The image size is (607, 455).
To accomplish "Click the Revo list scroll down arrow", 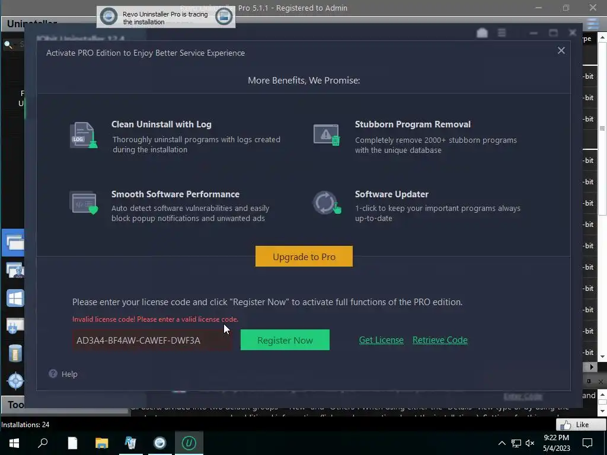I will click(602, 357).
